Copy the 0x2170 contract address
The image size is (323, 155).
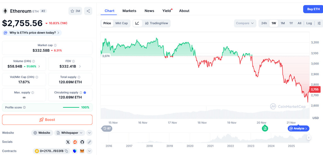point(67,151)
